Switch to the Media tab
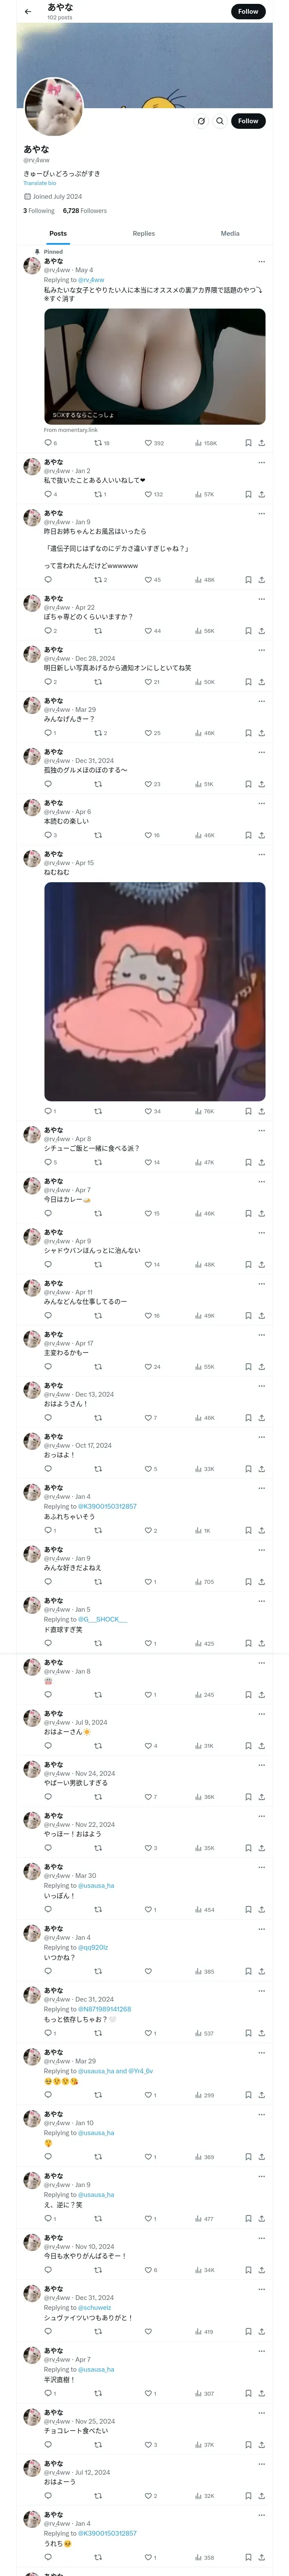The height and width of the screenshot is (2576, 289). tap(230, 233)
